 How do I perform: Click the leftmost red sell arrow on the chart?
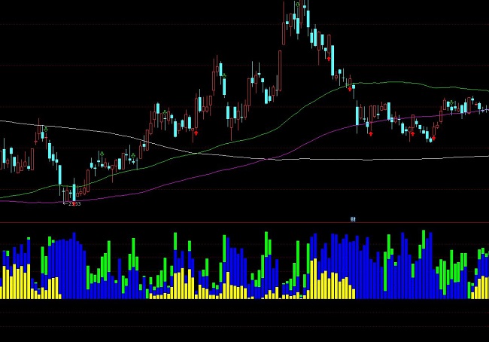coord(196,133)
